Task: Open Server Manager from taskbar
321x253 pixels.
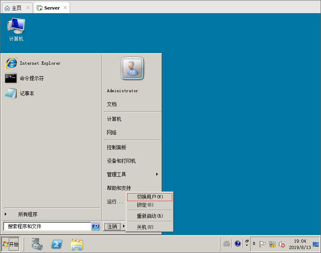Action: click(x=38, y=244)
